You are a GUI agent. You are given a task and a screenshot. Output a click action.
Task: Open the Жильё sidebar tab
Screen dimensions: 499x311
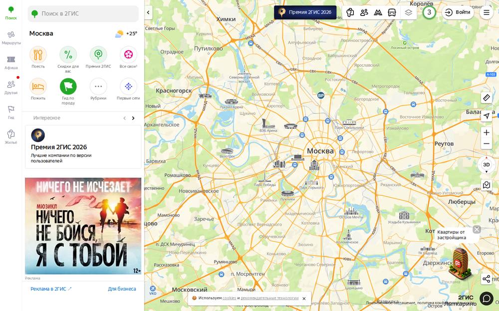11,137
